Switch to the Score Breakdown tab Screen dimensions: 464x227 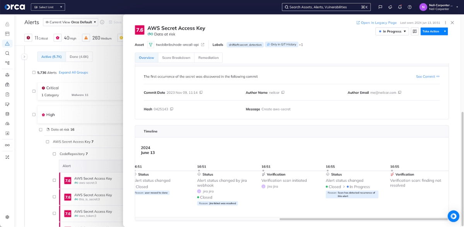tap(176, 58)
